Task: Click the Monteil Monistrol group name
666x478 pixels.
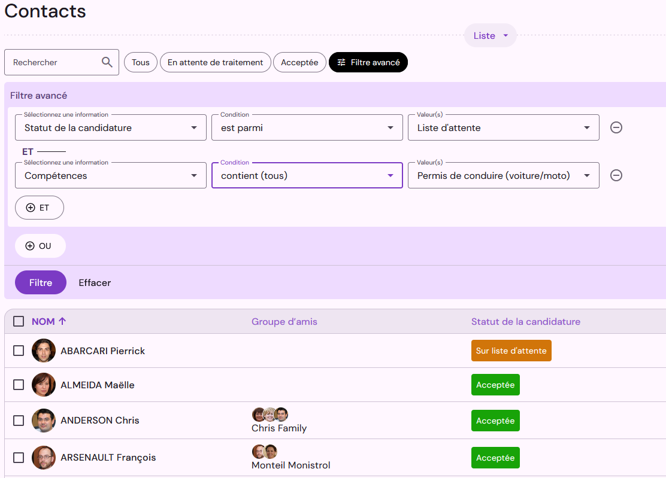Action: 291,465
